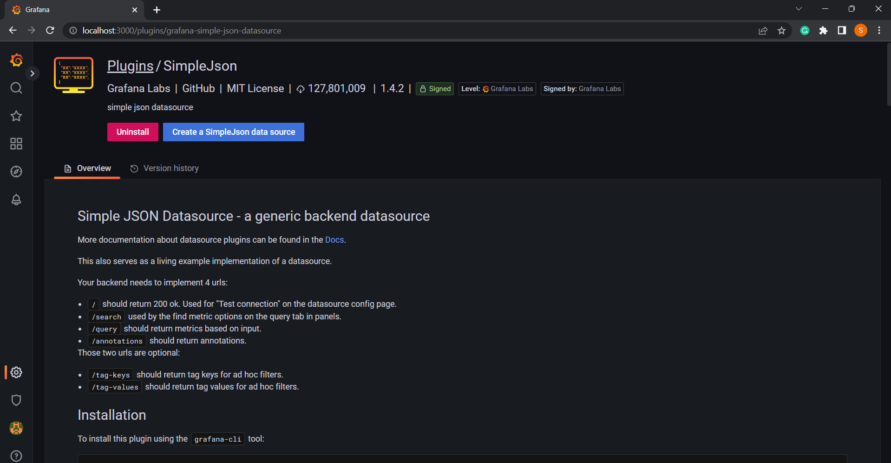The height and width of the screenshot is (463, 891).
Task: Open the Server Admin shield icon
Action: click(x=16, y=400)
